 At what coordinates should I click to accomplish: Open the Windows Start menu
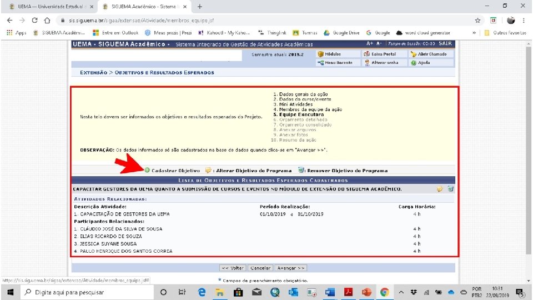tap(10, 292)
